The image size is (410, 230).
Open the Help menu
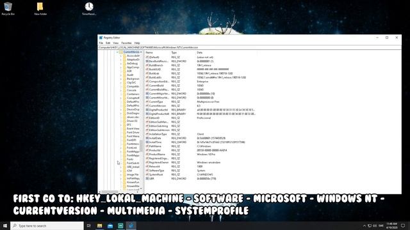(x=137, y=43)
